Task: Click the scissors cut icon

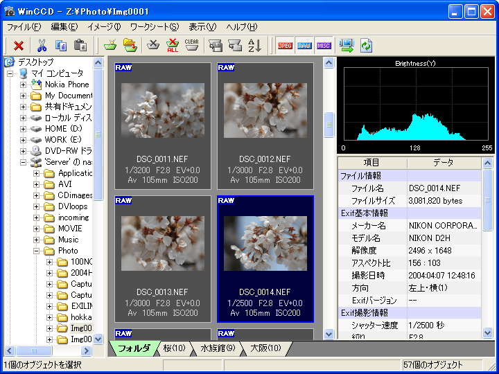Action: (x=42, y=46)
